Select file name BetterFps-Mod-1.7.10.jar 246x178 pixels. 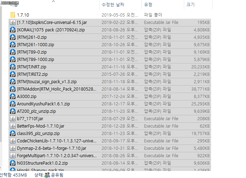click(x=41, y=126)
